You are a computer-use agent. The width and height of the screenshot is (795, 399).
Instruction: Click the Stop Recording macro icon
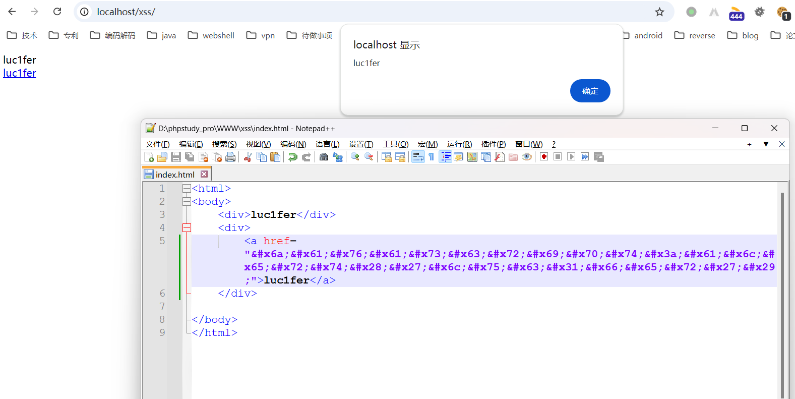(x=558, y=157)
